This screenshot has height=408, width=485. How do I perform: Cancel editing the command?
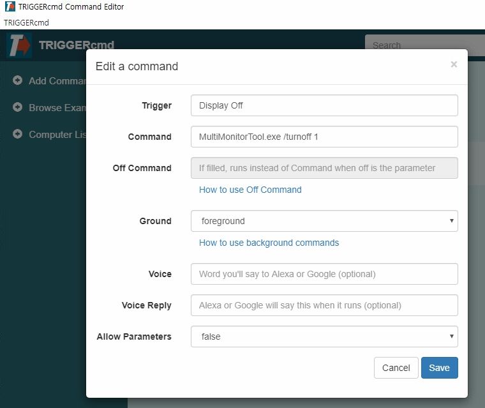396,368
